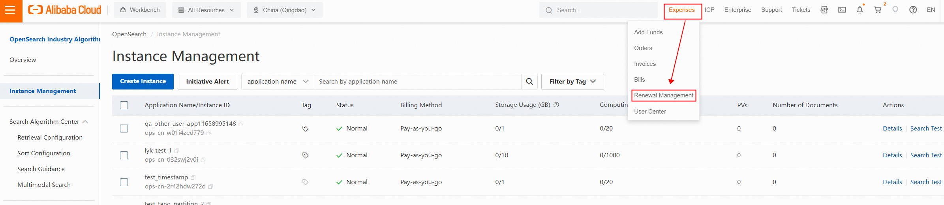
Task: Open the application name search-type dropdown
Action: point(277,82)
